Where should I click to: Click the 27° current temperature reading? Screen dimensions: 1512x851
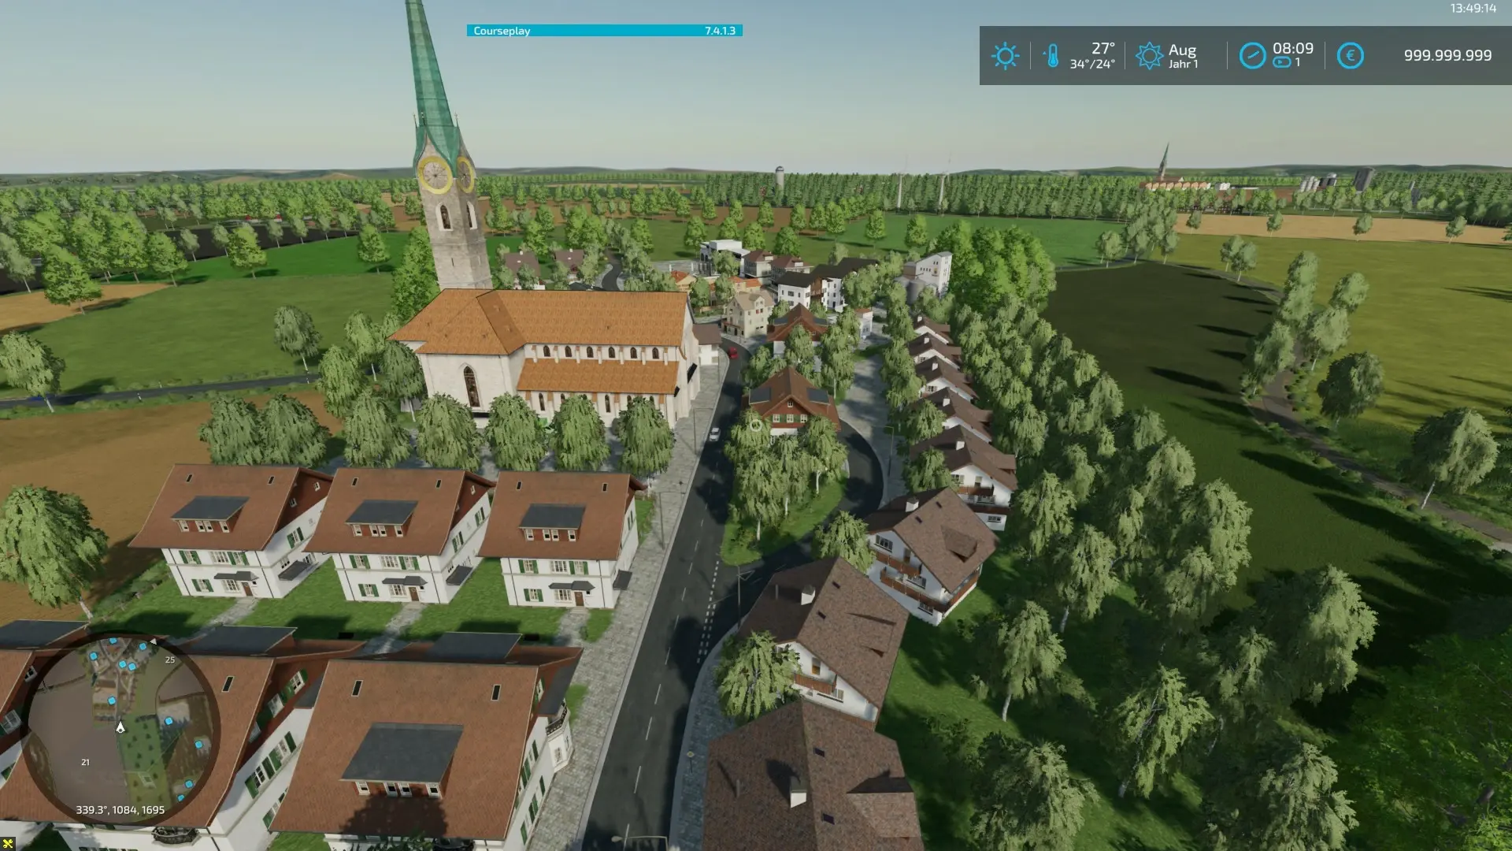[x=1102, y=48]
